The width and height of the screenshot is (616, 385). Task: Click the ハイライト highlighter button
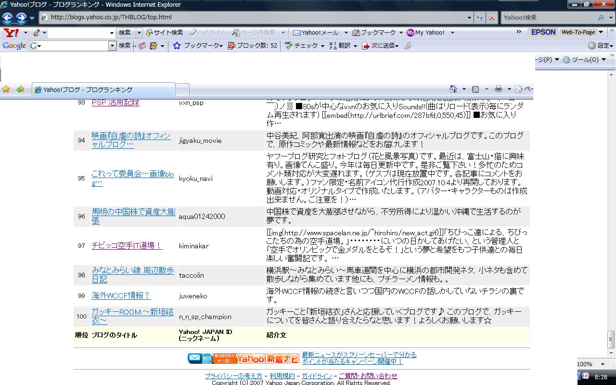207,32
